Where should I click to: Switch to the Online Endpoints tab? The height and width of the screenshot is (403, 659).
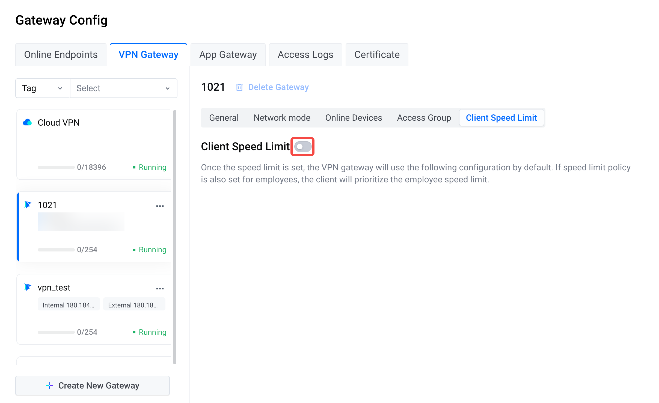61,55
